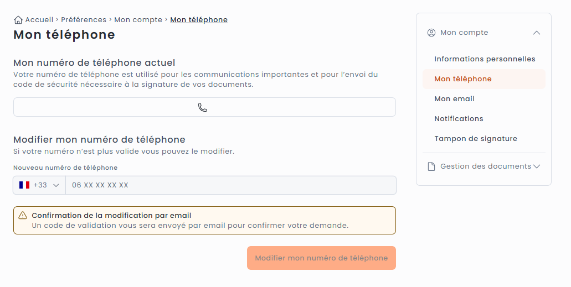
Task: Click the warning triangle icon in alert
Action: point(23,216)
